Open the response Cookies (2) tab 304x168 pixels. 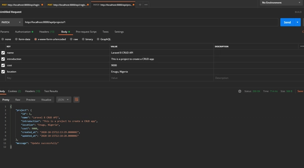[14, 91]
